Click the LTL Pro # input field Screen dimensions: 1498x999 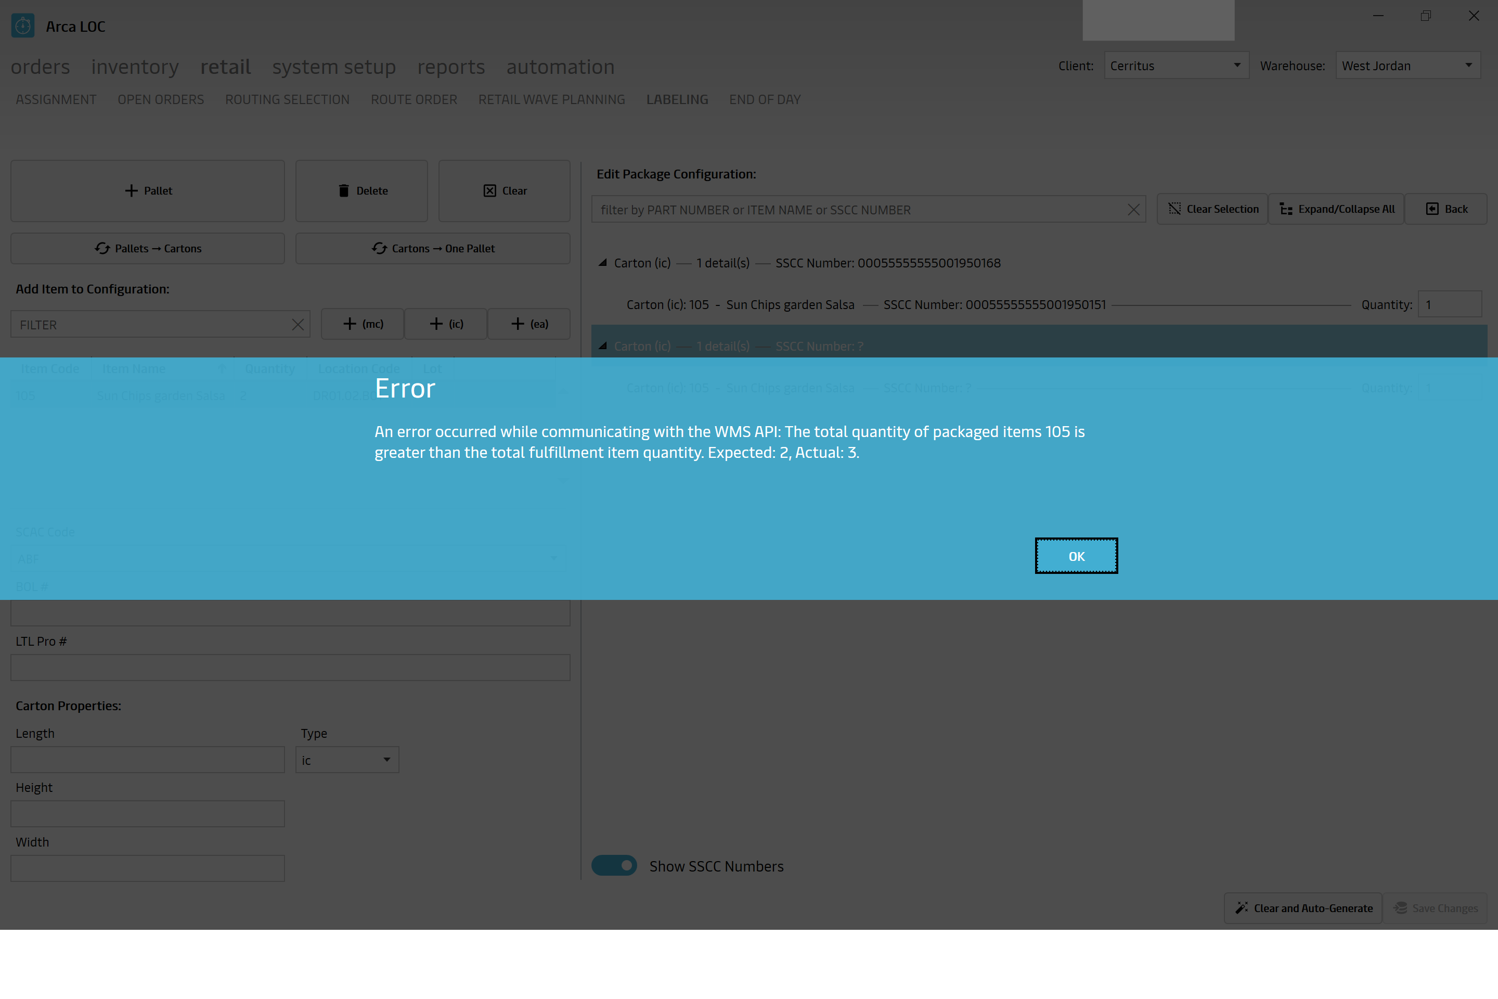290,668
